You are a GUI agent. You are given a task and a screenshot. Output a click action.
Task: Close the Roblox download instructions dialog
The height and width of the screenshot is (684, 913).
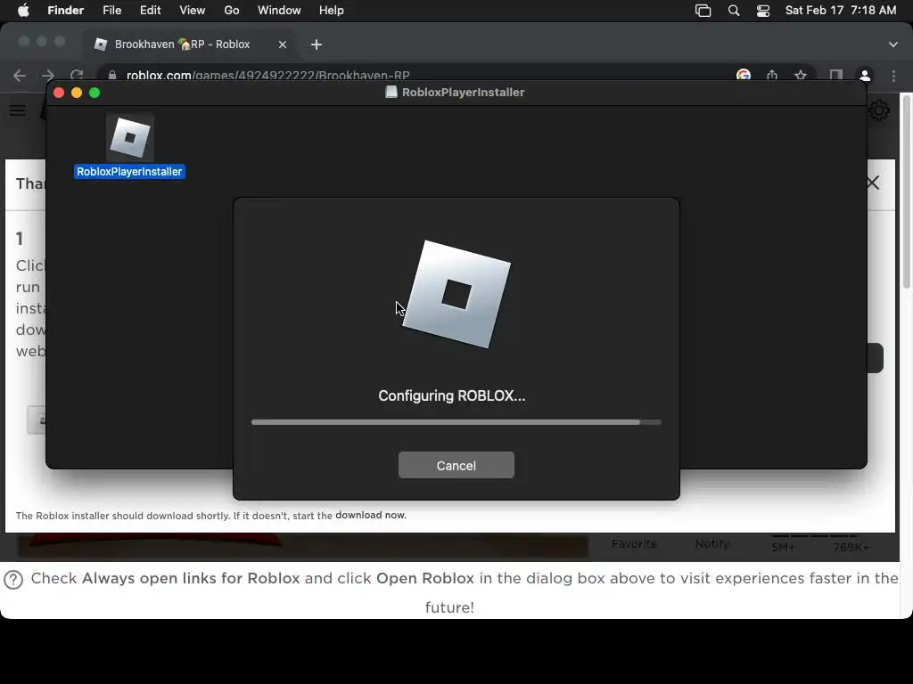pyautogui.click(x=873, y=183)
